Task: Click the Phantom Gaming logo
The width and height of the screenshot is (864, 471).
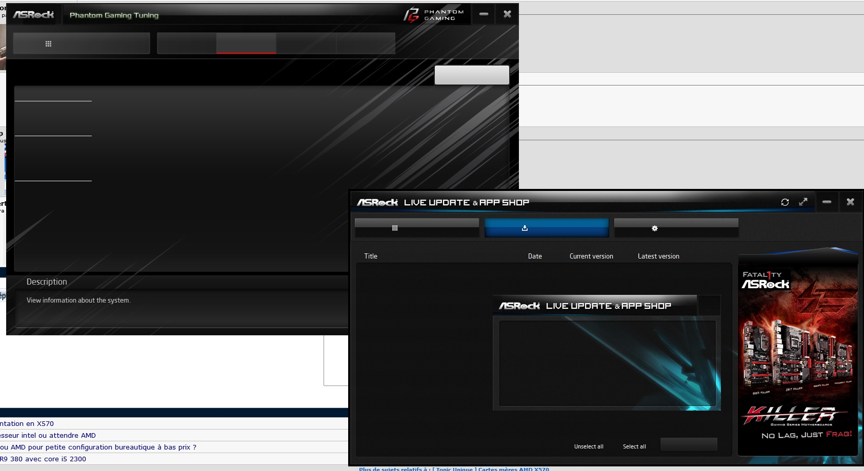Action: pyautogui.click(x=433, y=15)
